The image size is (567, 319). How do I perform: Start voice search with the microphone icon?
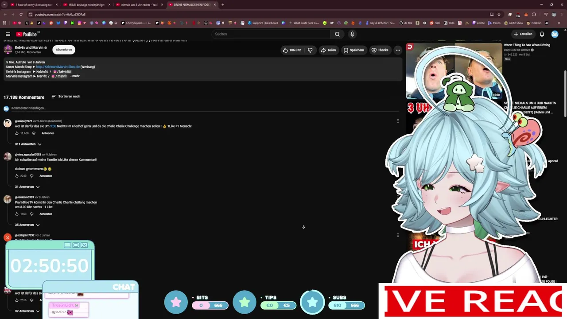(352, 34)
